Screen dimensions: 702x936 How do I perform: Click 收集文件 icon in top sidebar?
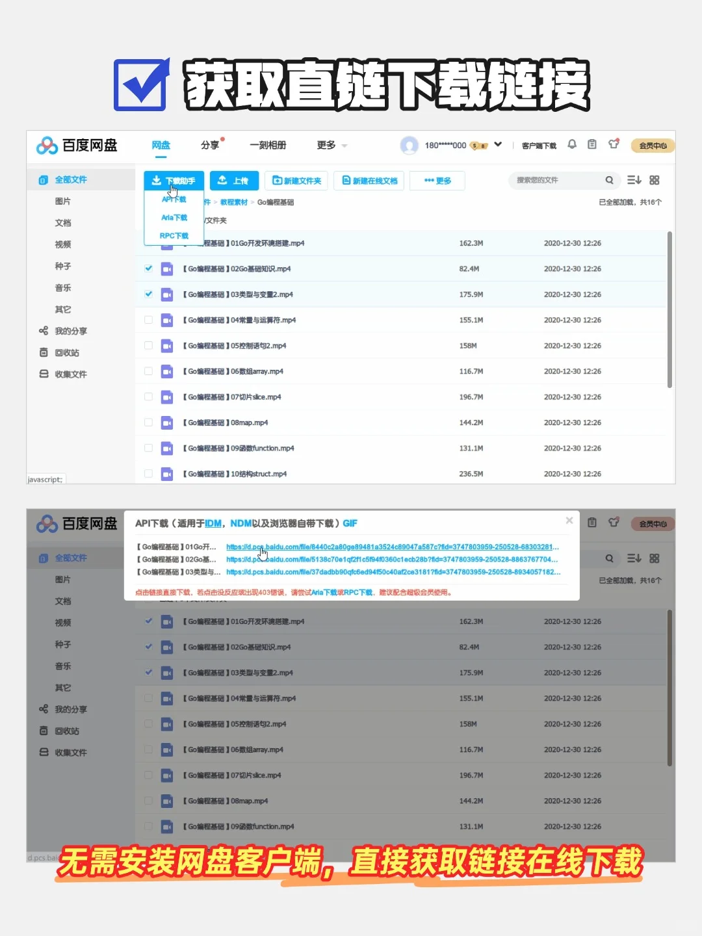(44, 374)
